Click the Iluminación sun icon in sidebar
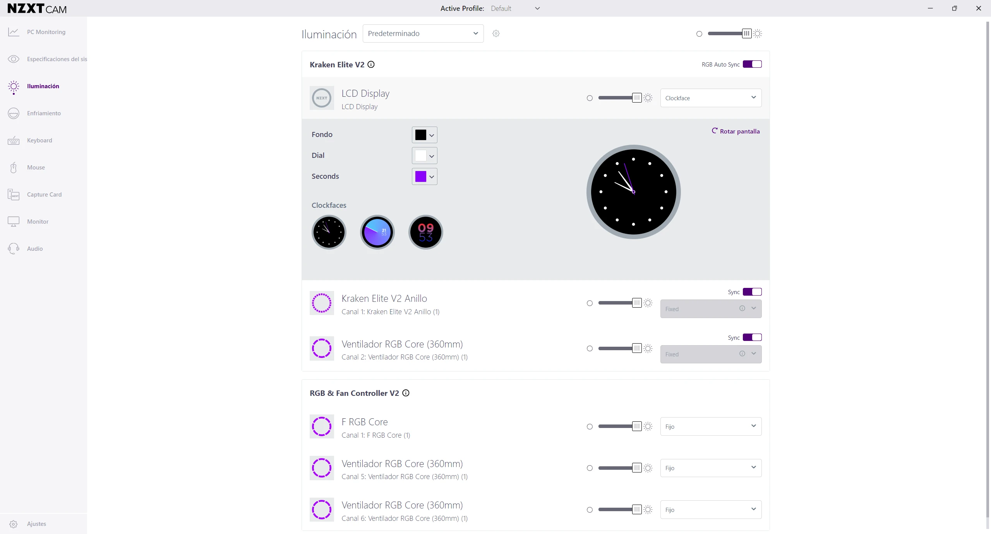The width and height of the screenshot is (991, 534). [x=14, y=87]
